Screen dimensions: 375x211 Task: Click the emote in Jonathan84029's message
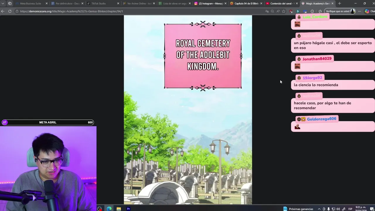point(297,67)
